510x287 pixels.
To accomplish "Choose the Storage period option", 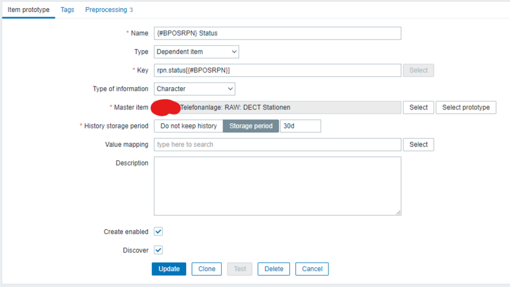I will (251, 126).
